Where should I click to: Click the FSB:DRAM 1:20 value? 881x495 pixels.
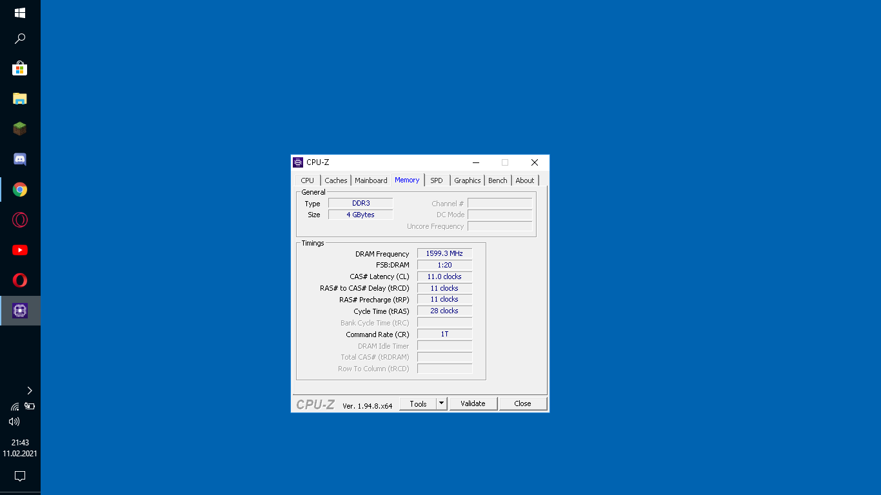(x=444, y=265)
